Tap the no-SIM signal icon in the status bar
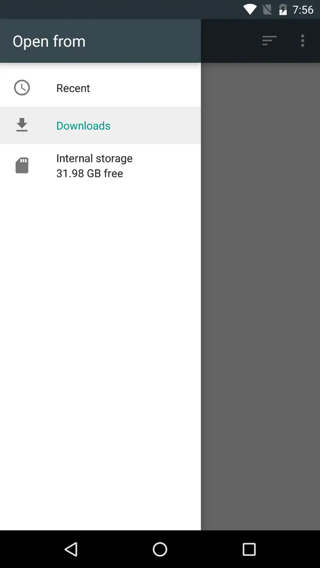Image resolution: width=320 pixels, height=568 pixels. (x=267, y=9)
